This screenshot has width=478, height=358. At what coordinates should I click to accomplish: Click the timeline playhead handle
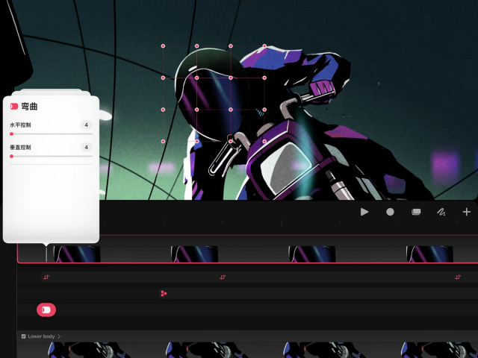pos(46,254)
